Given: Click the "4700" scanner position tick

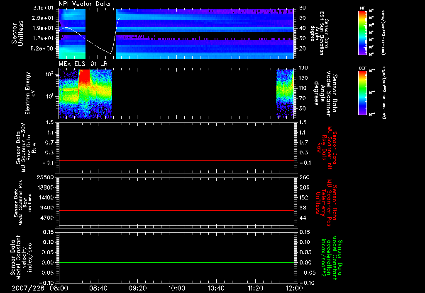Looking at the screenshot, I should coord(47,218).
